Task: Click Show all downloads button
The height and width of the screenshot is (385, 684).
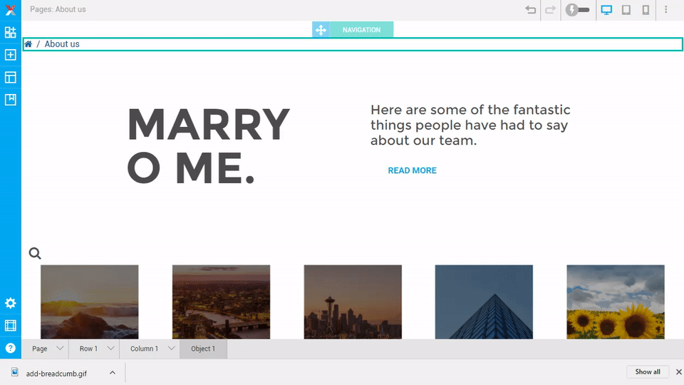Action: 648,372
